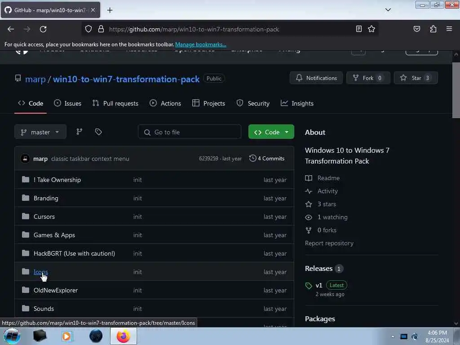This screenshot has height=345, width=460.
Task: Expand the master branch dropdown
Action: click(x=40, y=133)
